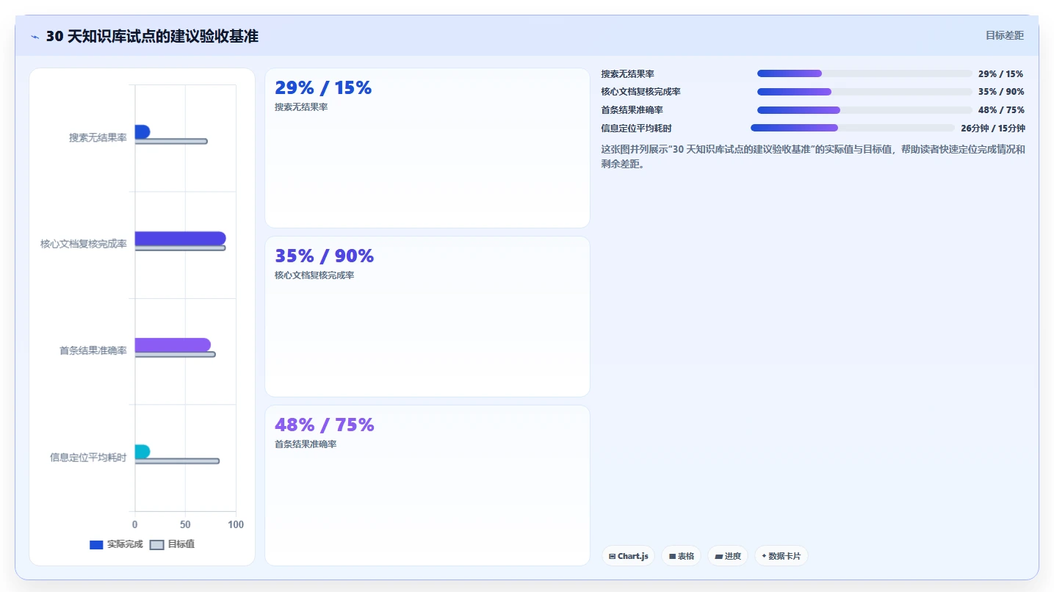Screen dimensions: 1054x592
Task: Click the indigo 核心文档复核完成率 actual bar
Action: coord(180,238)
